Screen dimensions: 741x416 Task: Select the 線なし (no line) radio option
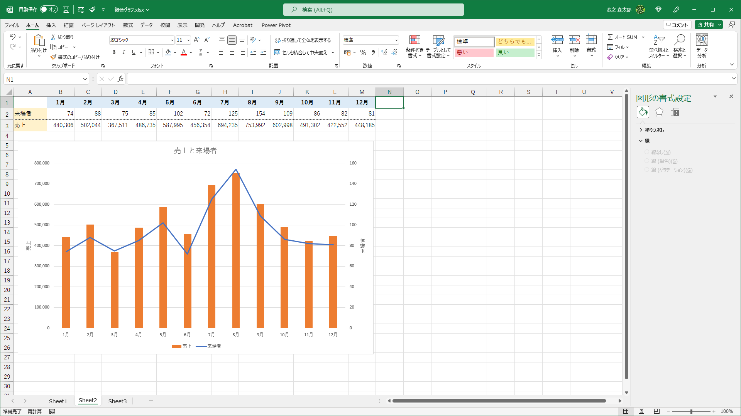click(x=647, y=152)
